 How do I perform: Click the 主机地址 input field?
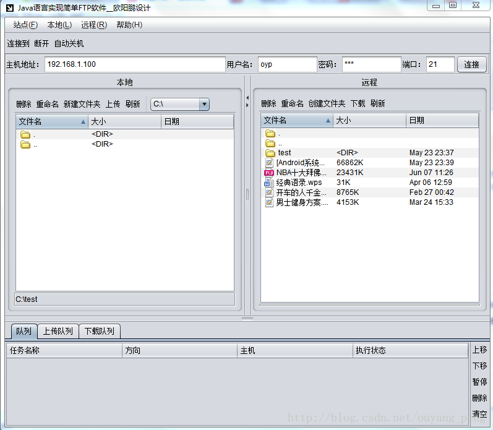(x=135, y=64)
